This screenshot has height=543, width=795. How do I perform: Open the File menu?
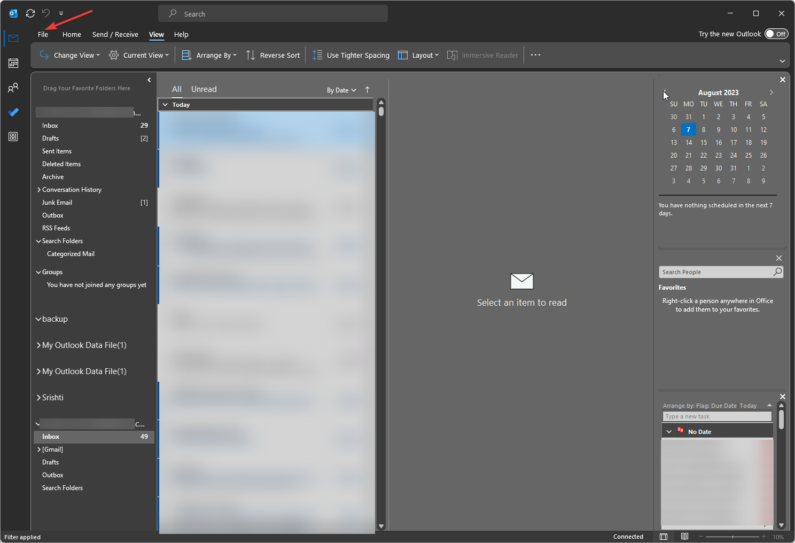tap(43, 34)
